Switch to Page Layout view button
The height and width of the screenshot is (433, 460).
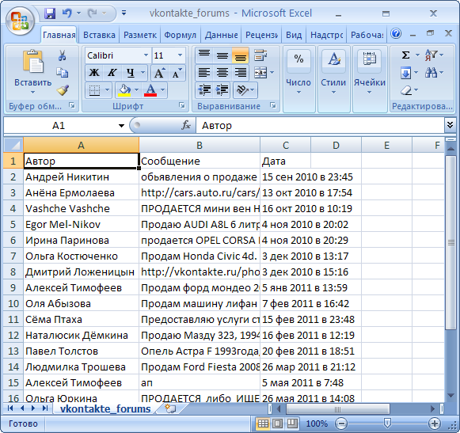(x=278, y=424)
